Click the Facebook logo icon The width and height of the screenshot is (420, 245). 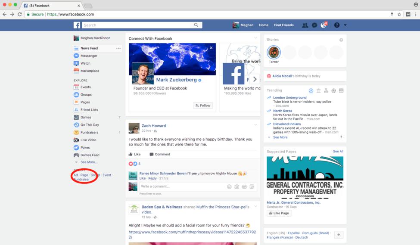click(x=77, y=25)
